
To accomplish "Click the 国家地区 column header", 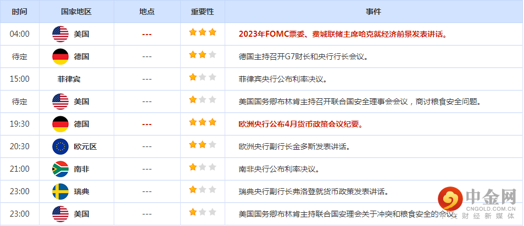I will [76, 12].
